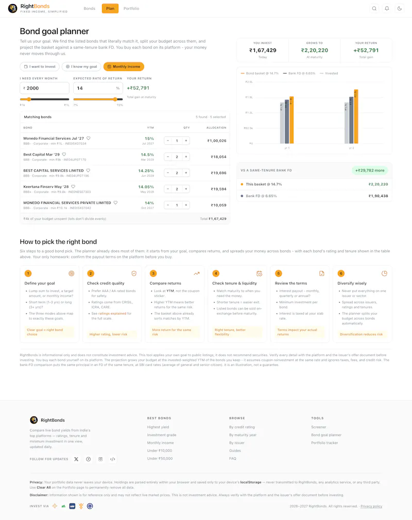This screenshot has height=520, width=412.
Task: Click expected rate of return field
Action: [x=98, y=88]
